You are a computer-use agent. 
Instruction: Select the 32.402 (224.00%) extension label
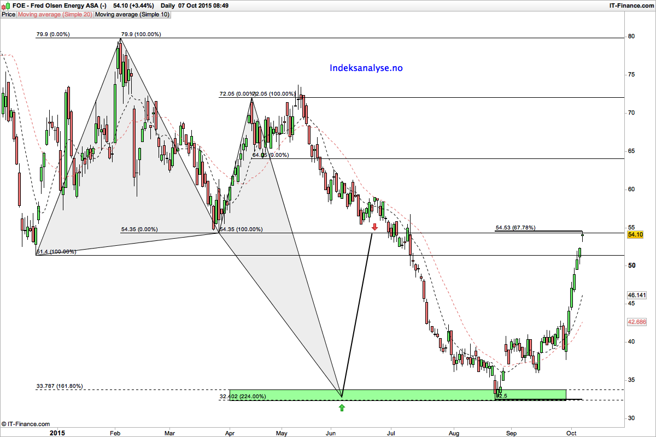243,397
